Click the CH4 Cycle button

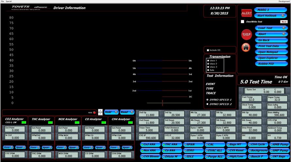[258, 144]
